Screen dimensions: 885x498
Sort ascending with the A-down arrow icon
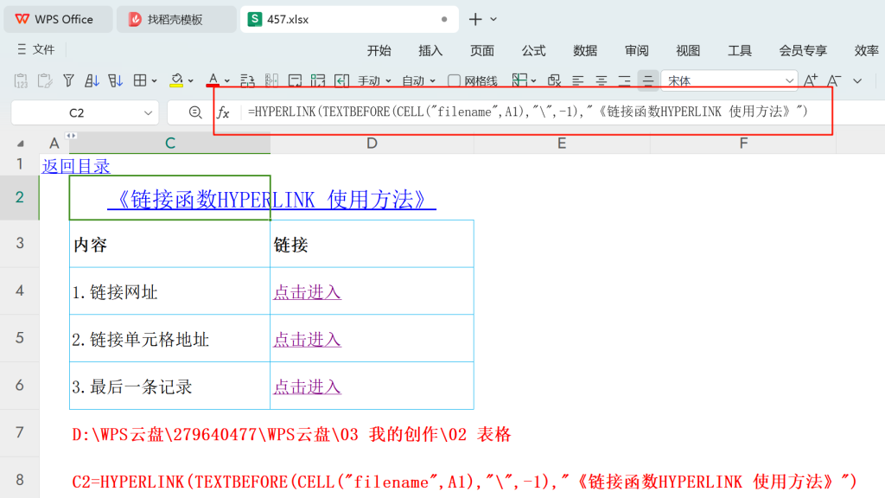click(92, 80)
